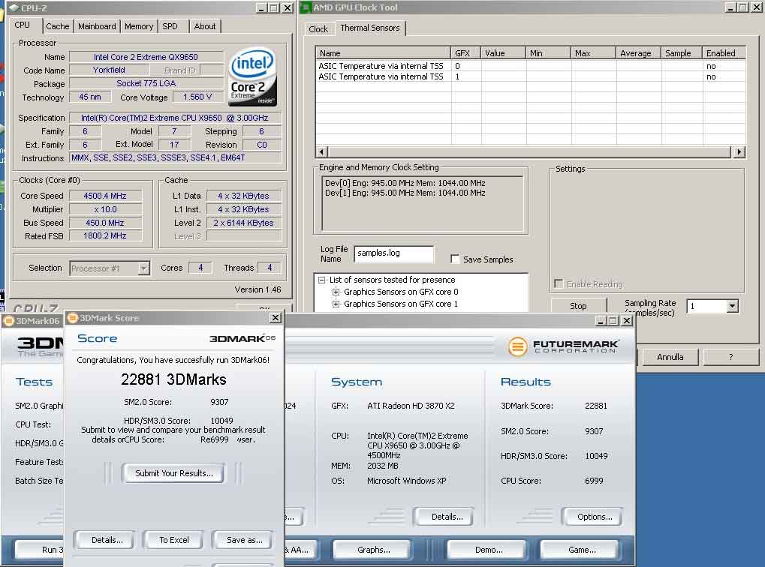Click the sensor table's left scroll arrow
Screen dimensions: 765x567
pyautogui.click(x=321, y=151)
